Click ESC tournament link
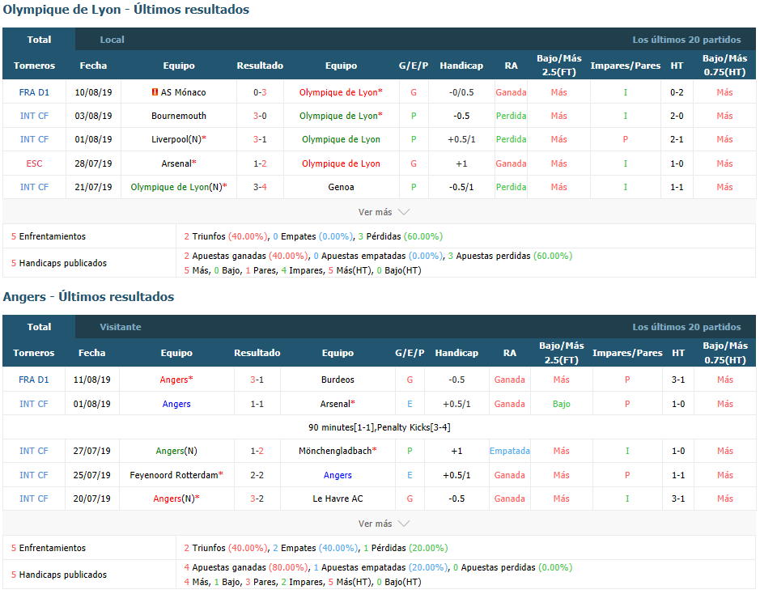 tap(34, 163)
